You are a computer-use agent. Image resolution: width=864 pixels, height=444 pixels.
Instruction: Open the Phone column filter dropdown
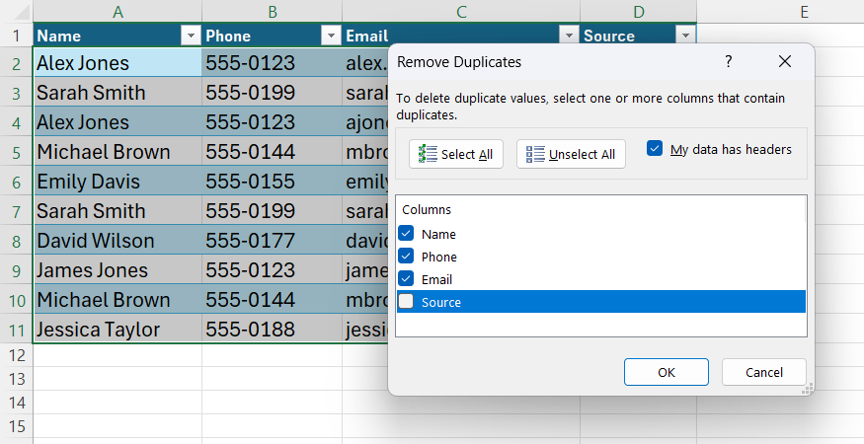pos(331,36)
